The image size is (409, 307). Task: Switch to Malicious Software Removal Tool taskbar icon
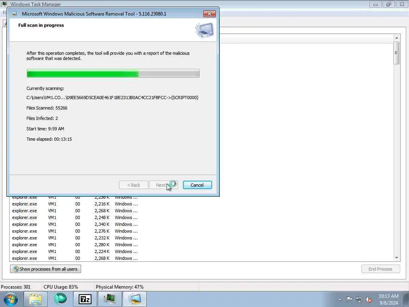click(x=135, y=299)
